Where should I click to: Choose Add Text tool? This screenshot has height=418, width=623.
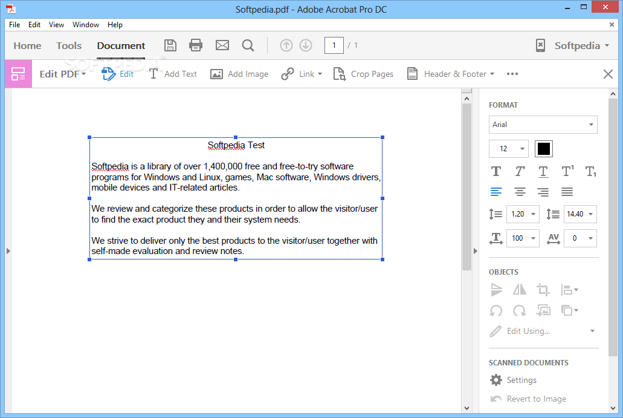point(173,74)
